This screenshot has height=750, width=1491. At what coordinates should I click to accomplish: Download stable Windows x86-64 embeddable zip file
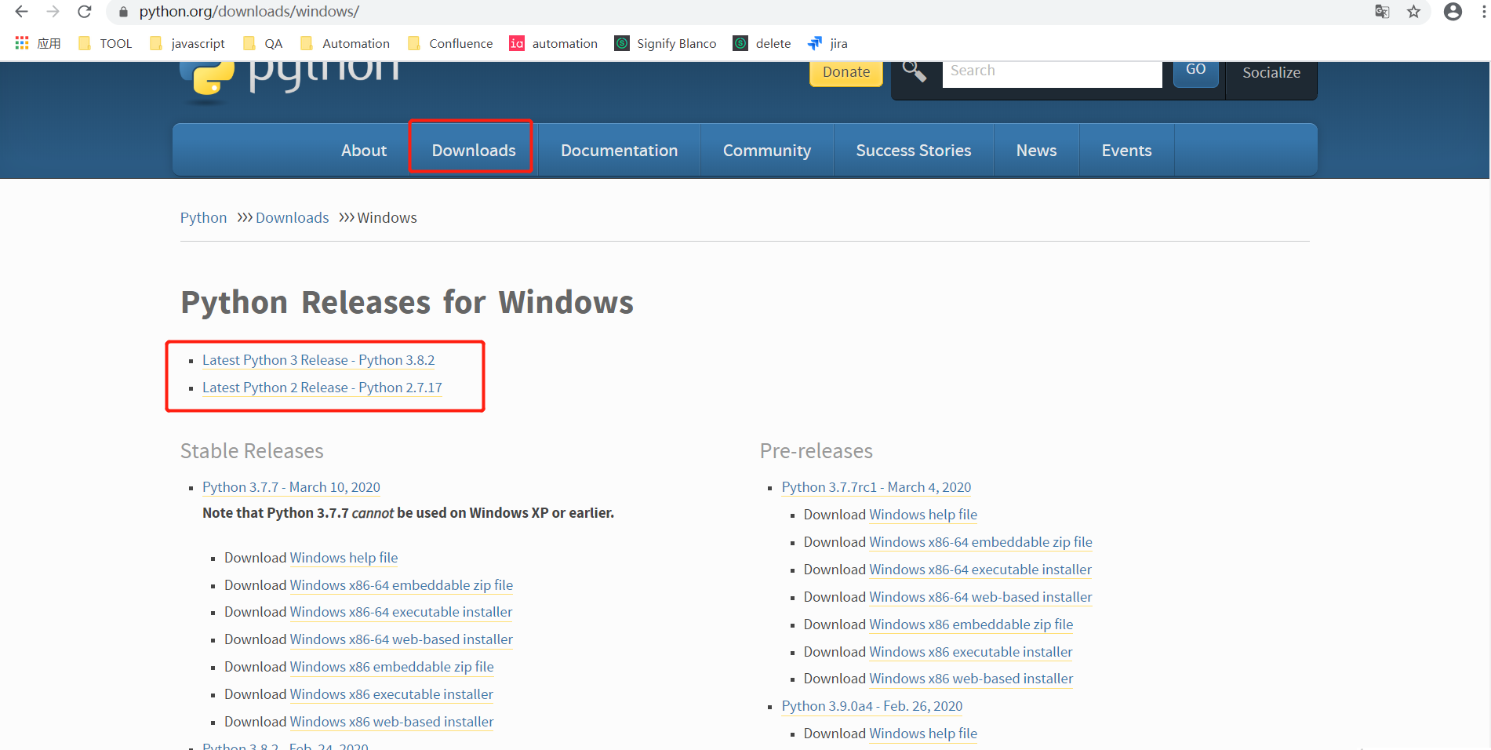click(402, 585)
